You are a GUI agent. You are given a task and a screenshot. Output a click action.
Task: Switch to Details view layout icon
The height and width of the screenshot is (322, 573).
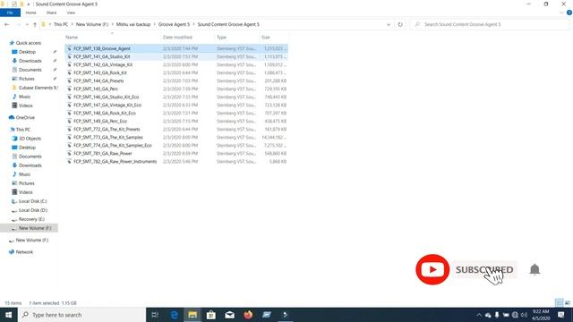pos(559,302)
